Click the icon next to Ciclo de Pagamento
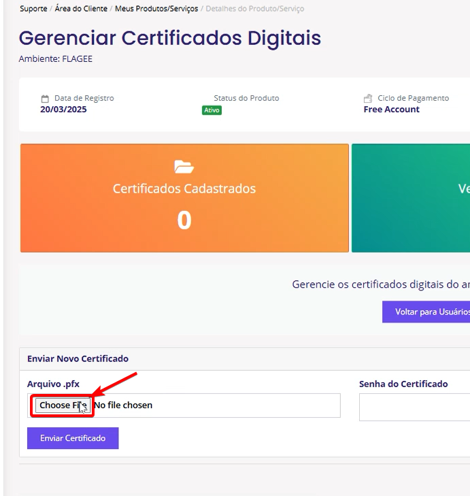Viewport: 470px width, 496px height. point(368,99)
